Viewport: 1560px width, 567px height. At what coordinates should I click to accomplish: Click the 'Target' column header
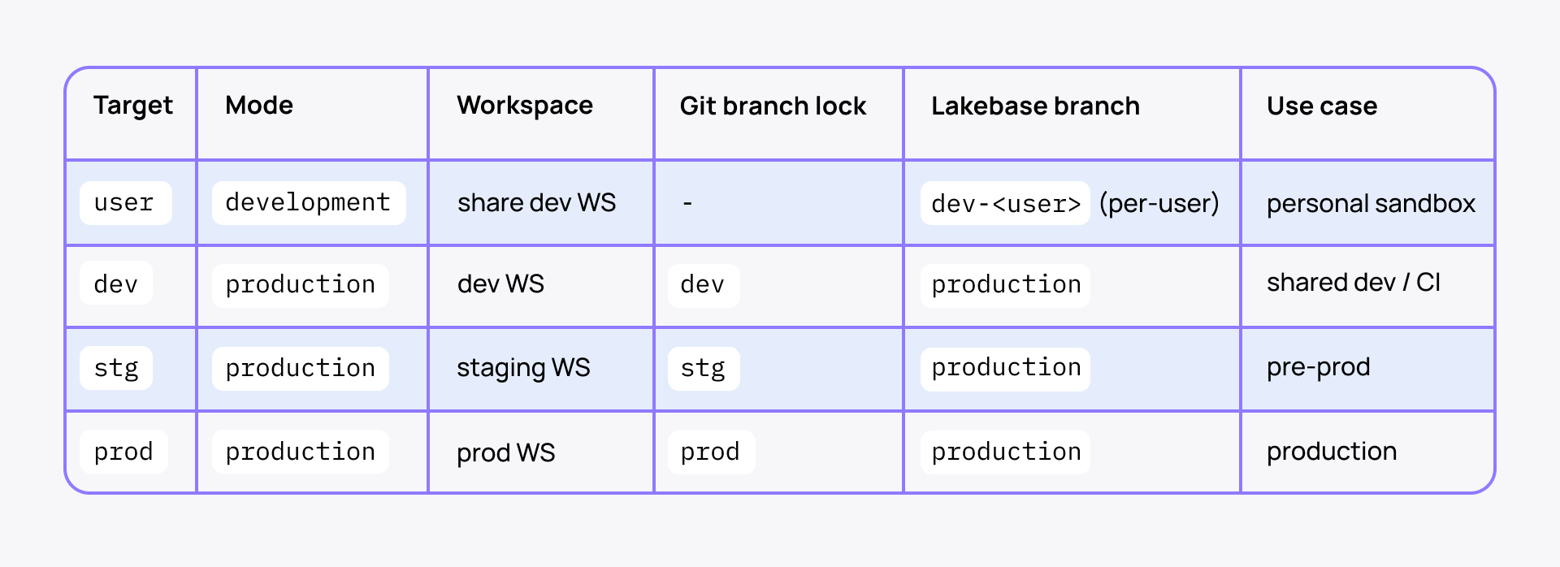[133, 106]
